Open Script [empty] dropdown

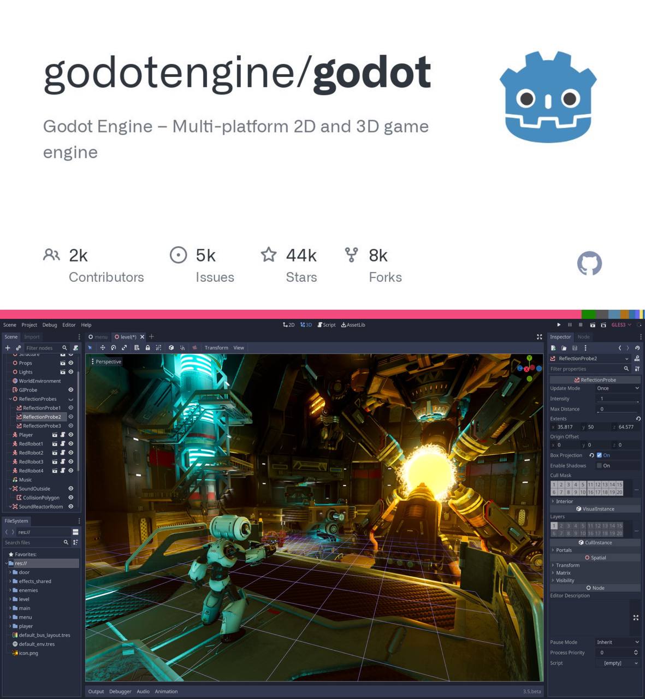click(618, 663)
